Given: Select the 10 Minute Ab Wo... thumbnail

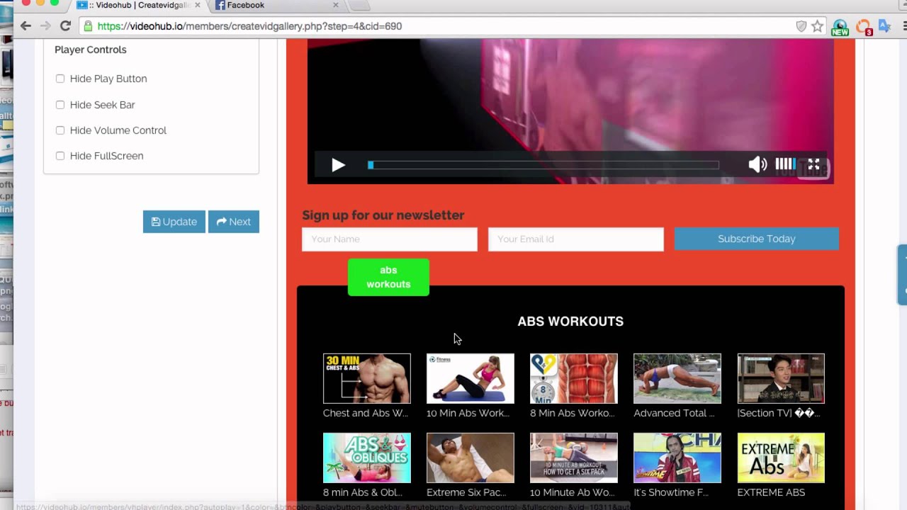Looking at the screenshot, I should tap(573, 458).
